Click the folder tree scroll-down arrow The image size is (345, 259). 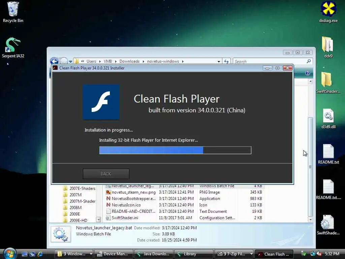[98, 220]
